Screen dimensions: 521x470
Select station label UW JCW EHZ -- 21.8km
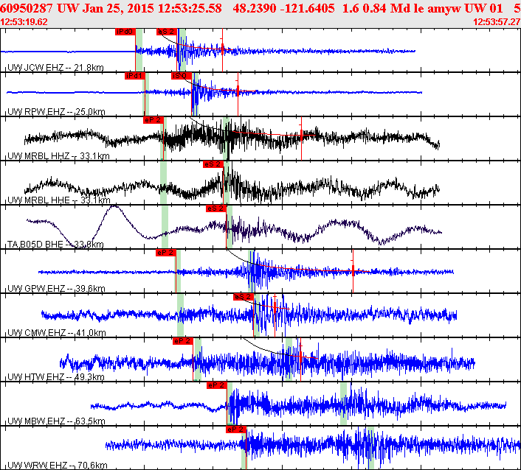[x=55, y=68]
